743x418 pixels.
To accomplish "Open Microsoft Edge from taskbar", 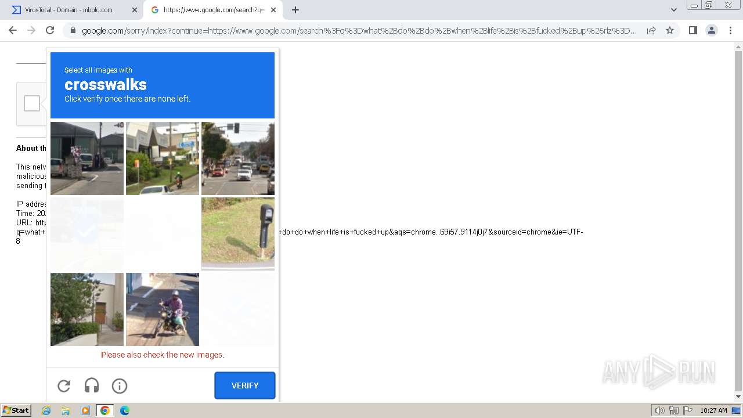I will coord(125,410).
